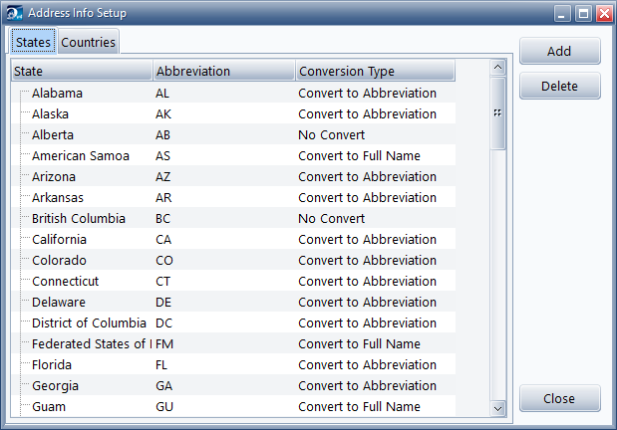The width and height of the screenshot is (617, 430).
Task: Switch to the Countries tab
Action: click(89, 43)
